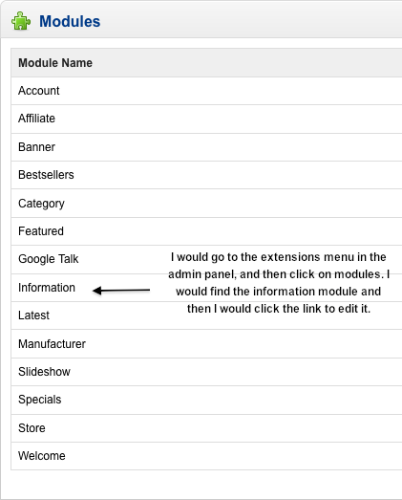
Task: Select the Latest module row
Action: click(x=206, y=315)
